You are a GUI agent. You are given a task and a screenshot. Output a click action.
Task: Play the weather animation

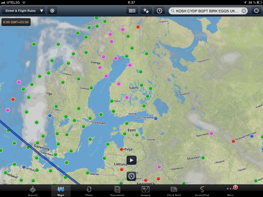coord(131,160)
